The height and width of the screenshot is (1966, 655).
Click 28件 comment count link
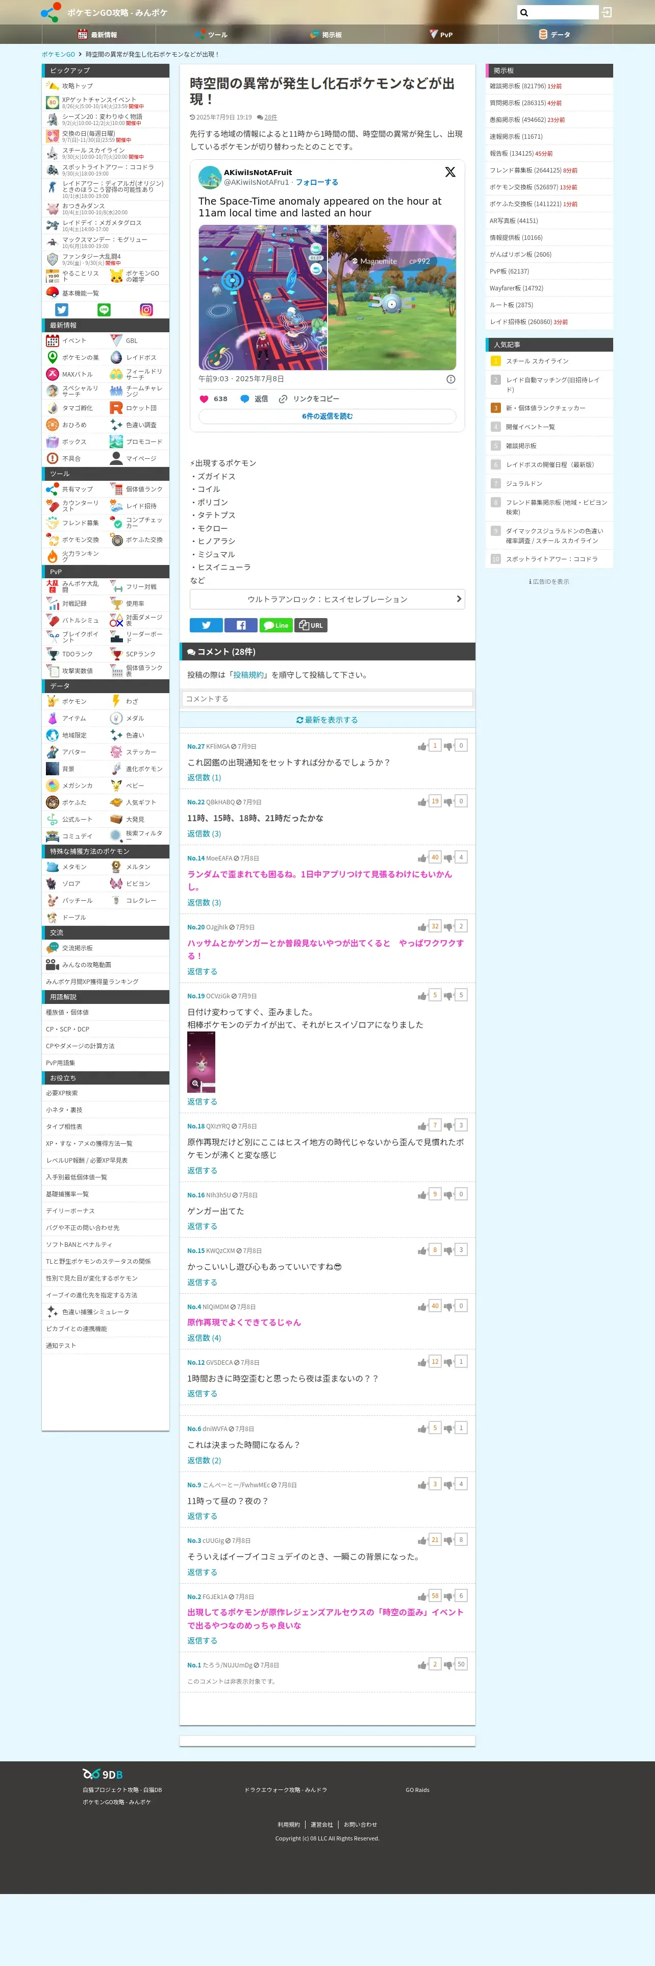coord(271,117)
